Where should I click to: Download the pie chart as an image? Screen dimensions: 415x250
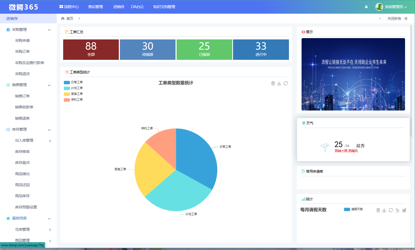(x=279, y=83)
